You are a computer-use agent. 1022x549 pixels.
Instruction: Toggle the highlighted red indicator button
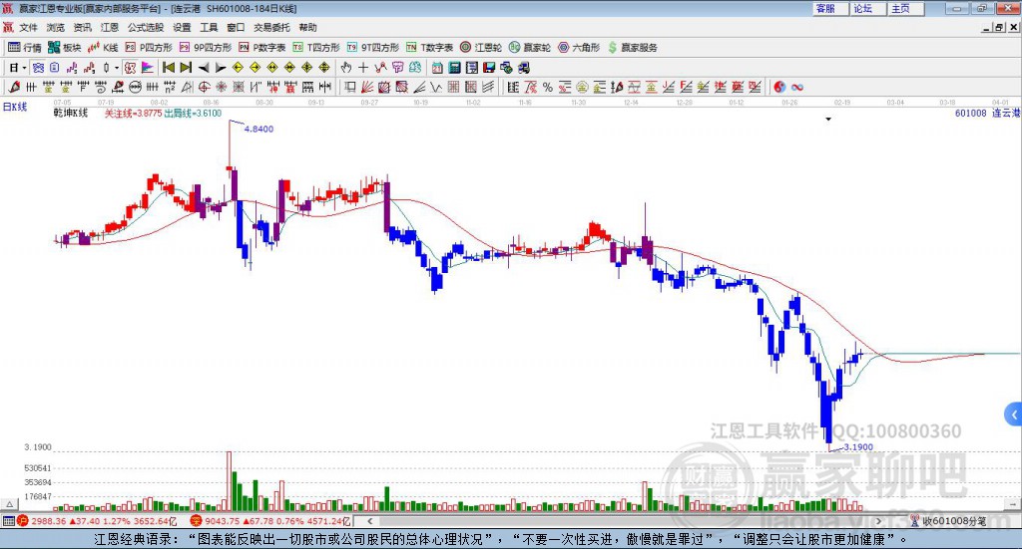click(130, 68)
